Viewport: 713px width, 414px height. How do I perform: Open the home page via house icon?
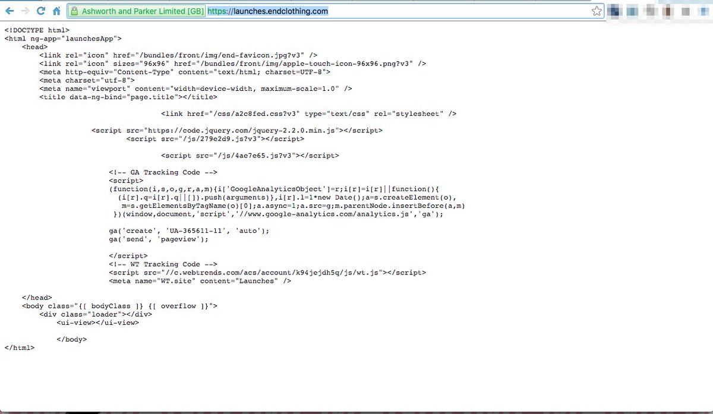(56, 11)
